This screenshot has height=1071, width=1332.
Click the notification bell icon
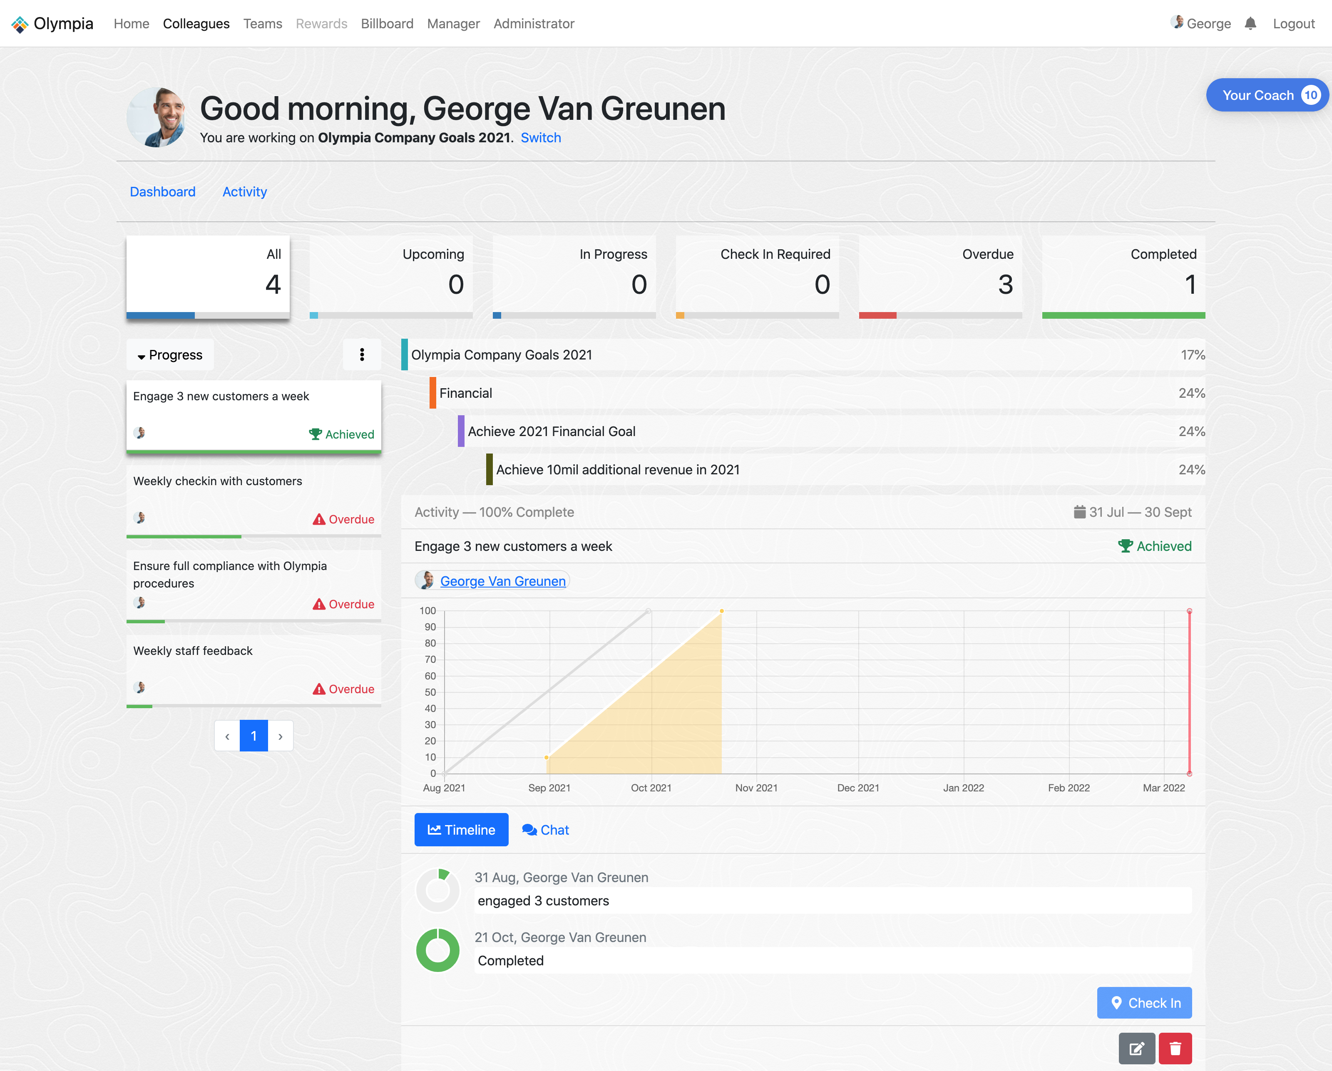1250,23
